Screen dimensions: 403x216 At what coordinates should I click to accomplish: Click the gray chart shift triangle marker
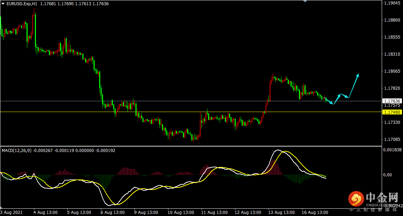pos(305,1)
